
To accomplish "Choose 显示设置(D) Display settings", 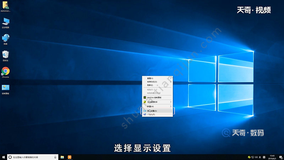I will coord(157,111).
